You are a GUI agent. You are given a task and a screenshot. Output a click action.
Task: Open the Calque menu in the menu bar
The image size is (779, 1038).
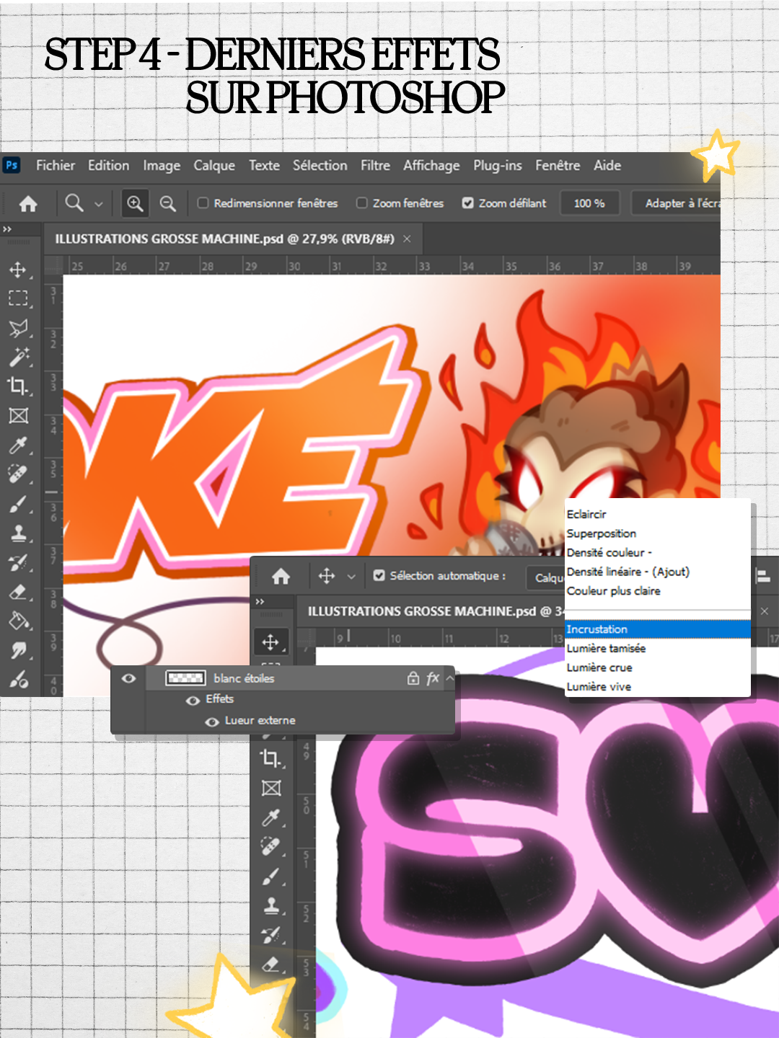click(214, 165)
